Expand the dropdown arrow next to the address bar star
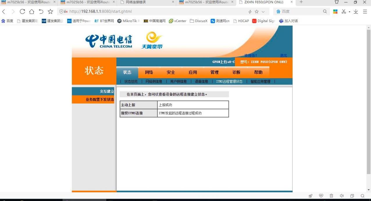This screenshot has width=371, height=201. click(263, 12)
